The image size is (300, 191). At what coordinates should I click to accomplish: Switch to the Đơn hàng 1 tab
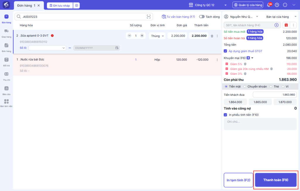pyautogui.click(x=26, y=6)
